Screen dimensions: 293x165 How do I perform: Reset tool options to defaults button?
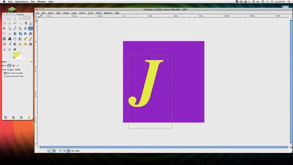click(x=29, y=117)
